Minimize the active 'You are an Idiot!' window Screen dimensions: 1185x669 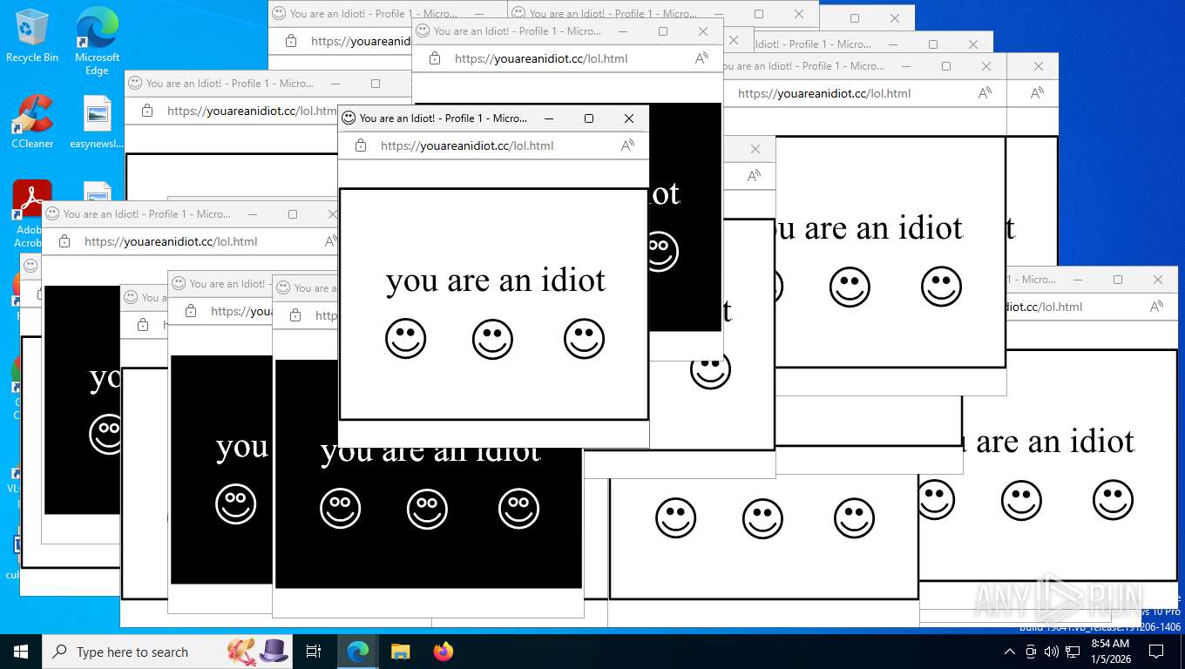coord(549,118)
